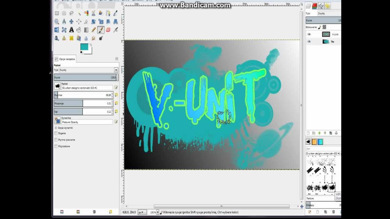Select the Move tool
The height and width of the screenshot is (219, 390).
point(71,22)
